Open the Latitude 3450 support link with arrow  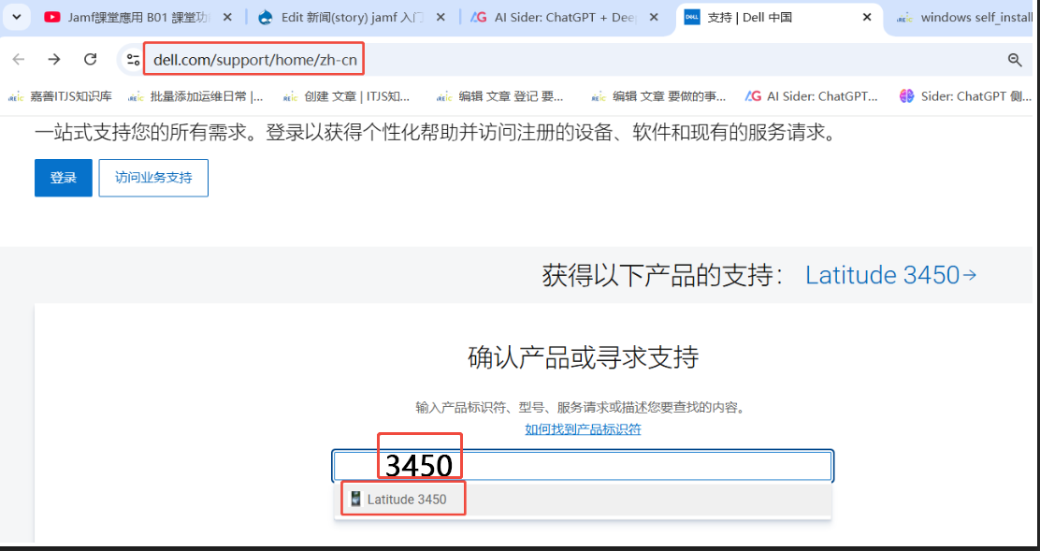click(890, 274)
